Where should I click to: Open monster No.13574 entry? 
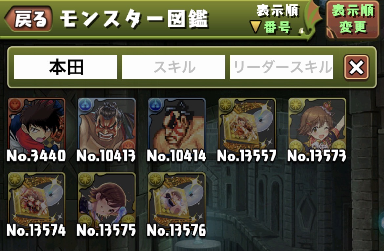tap(36, 199)
